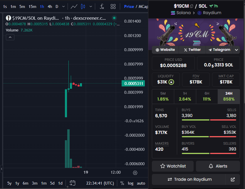Show 1H stats tab
Screen dimensions: 245x189
tap(185, 96)
